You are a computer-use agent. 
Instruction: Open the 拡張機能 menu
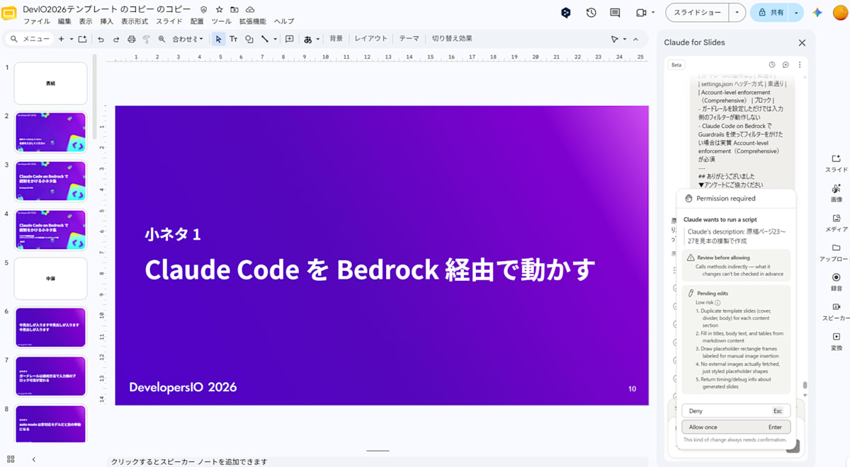coord(252,21)
